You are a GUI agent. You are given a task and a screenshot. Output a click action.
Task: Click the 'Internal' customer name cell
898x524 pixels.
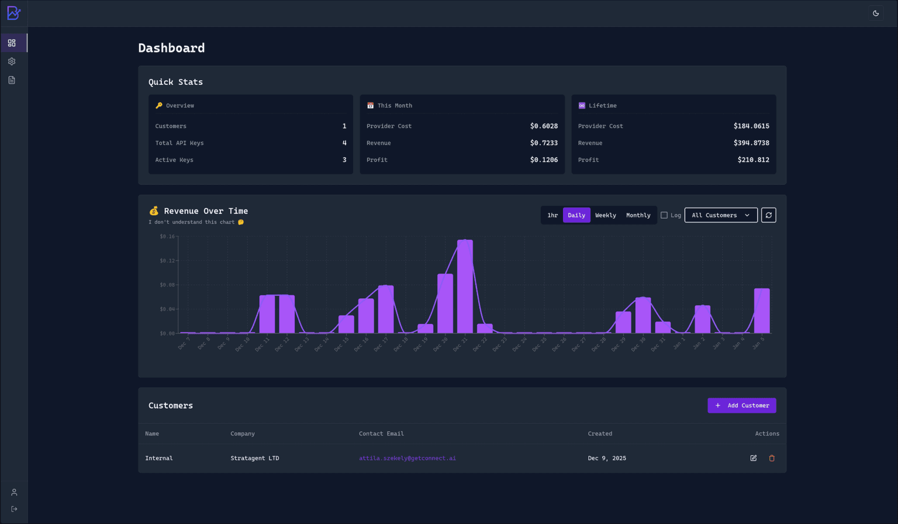159,458
